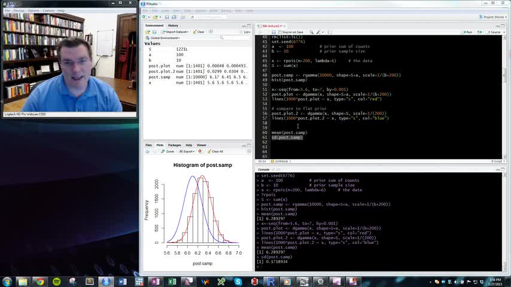Click the refresh icon in Environment toolbar
This screenshot has height=287, width=511.
coord(211,32)
